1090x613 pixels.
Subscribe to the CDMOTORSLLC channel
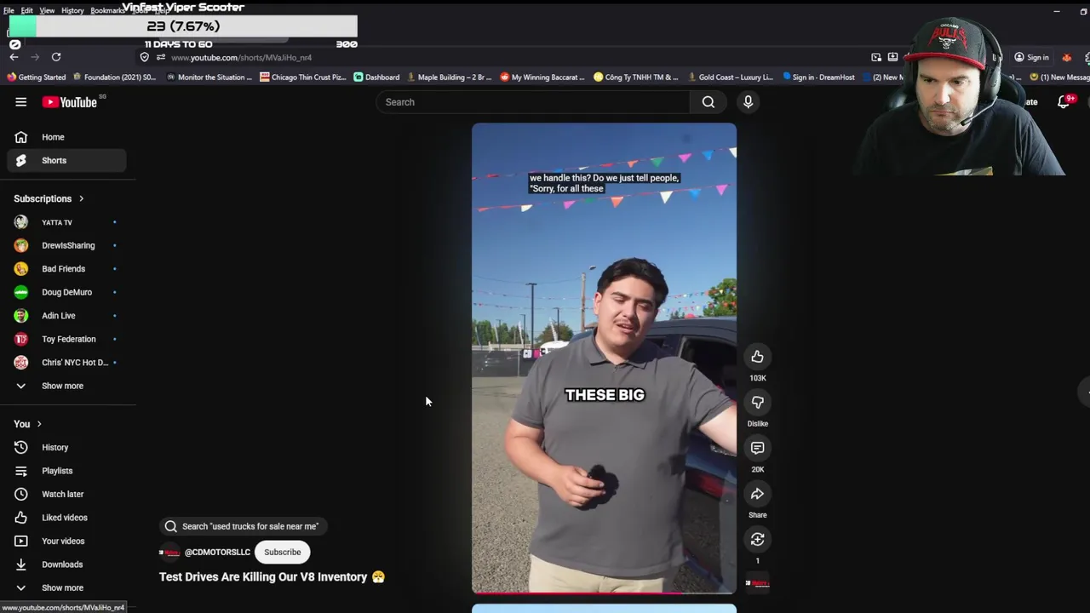[x=282, y=552]
